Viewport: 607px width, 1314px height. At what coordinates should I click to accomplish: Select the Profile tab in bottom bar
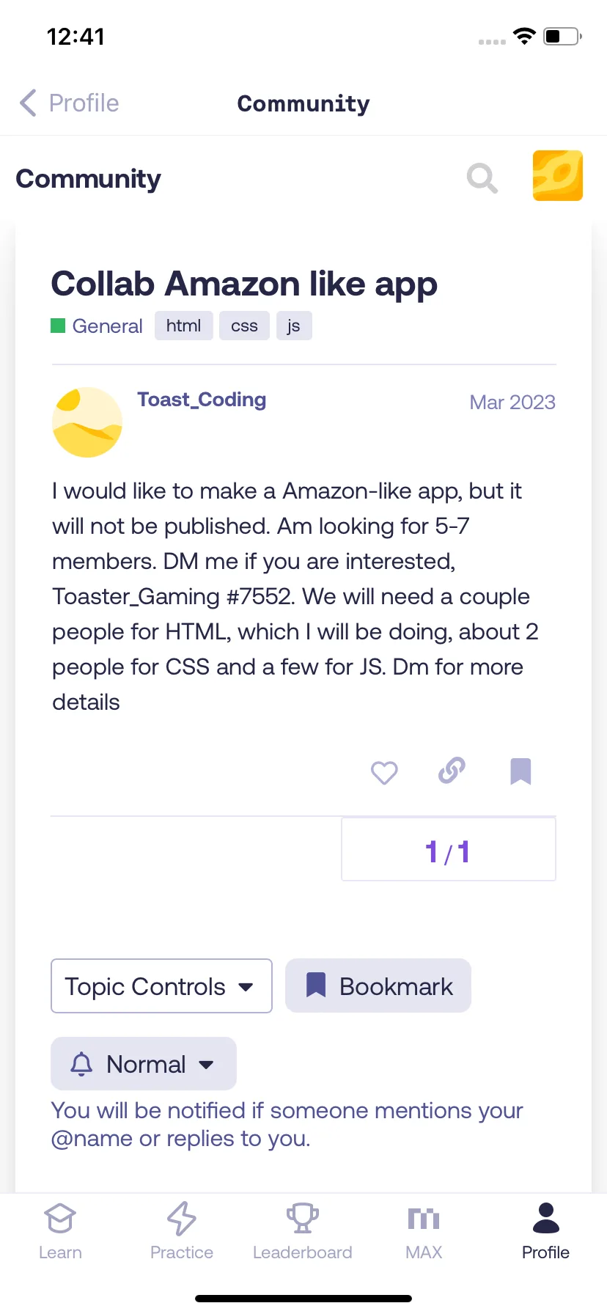click(x=545, y=1232)
